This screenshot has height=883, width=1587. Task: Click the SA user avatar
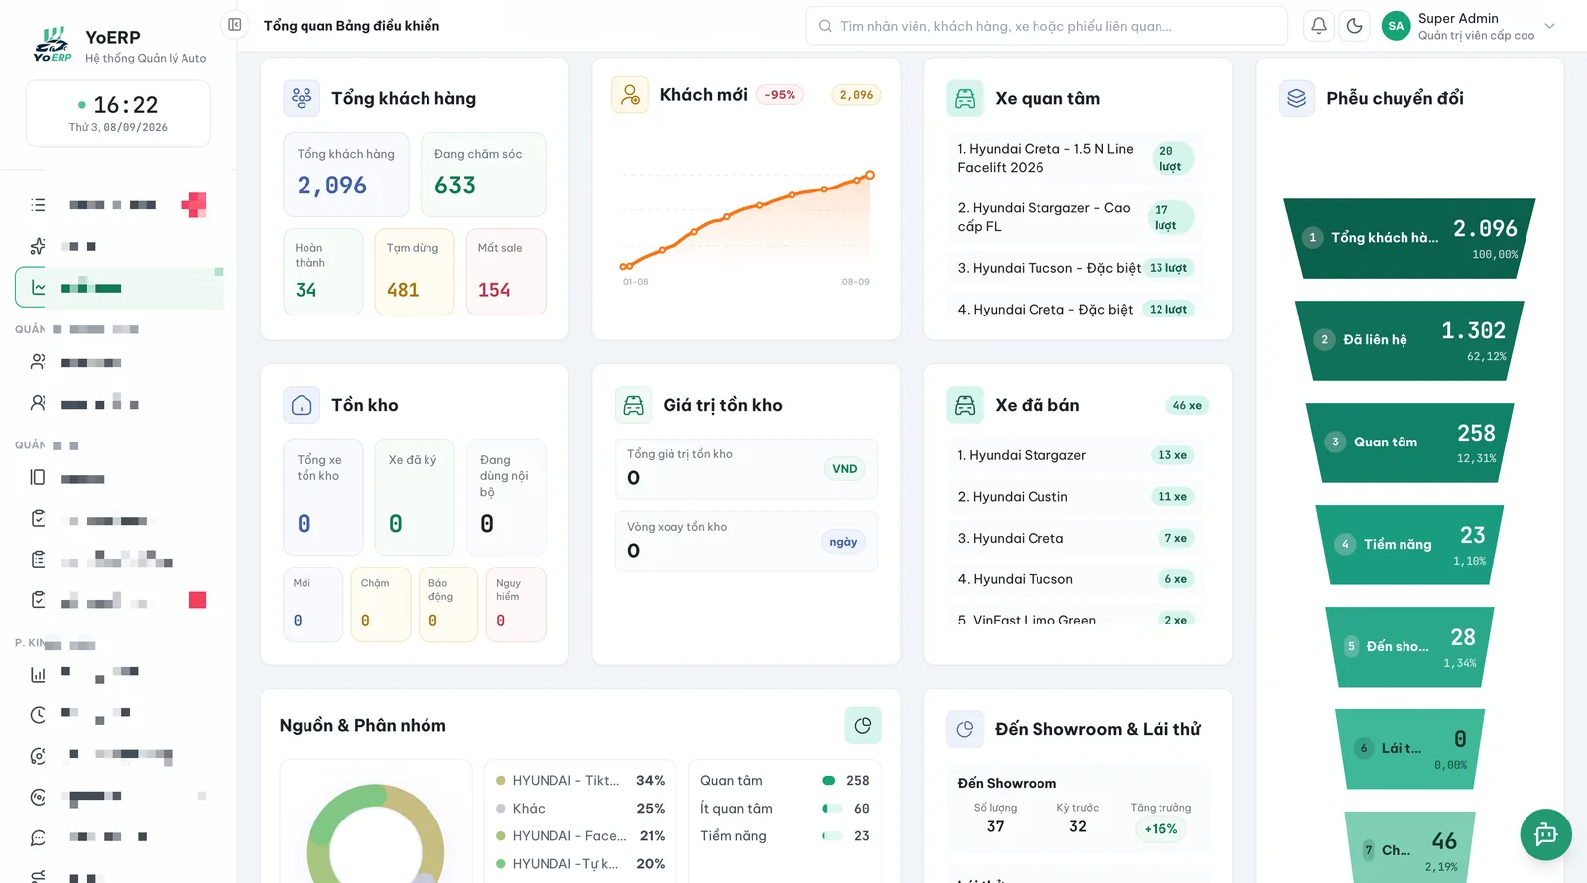tap(1396, 26)
